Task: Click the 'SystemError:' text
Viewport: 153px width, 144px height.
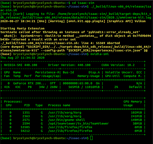Action: point(32,36)
